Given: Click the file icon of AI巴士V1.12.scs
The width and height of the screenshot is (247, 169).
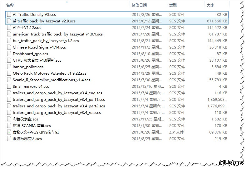Looking at the screenshot, I should [x=9, y=28].
